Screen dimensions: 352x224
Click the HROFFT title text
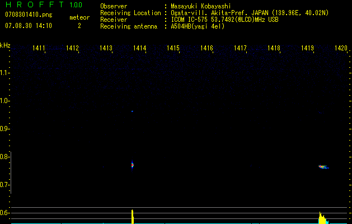pyautogui.click(x=35, y=4)
